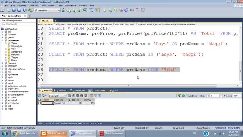Expand the facebook database node
This screenshot has width=243, height=137.
click(x=3, y=35)
